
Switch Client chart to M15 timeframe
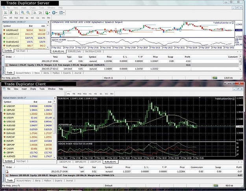(x=79, y=94)
